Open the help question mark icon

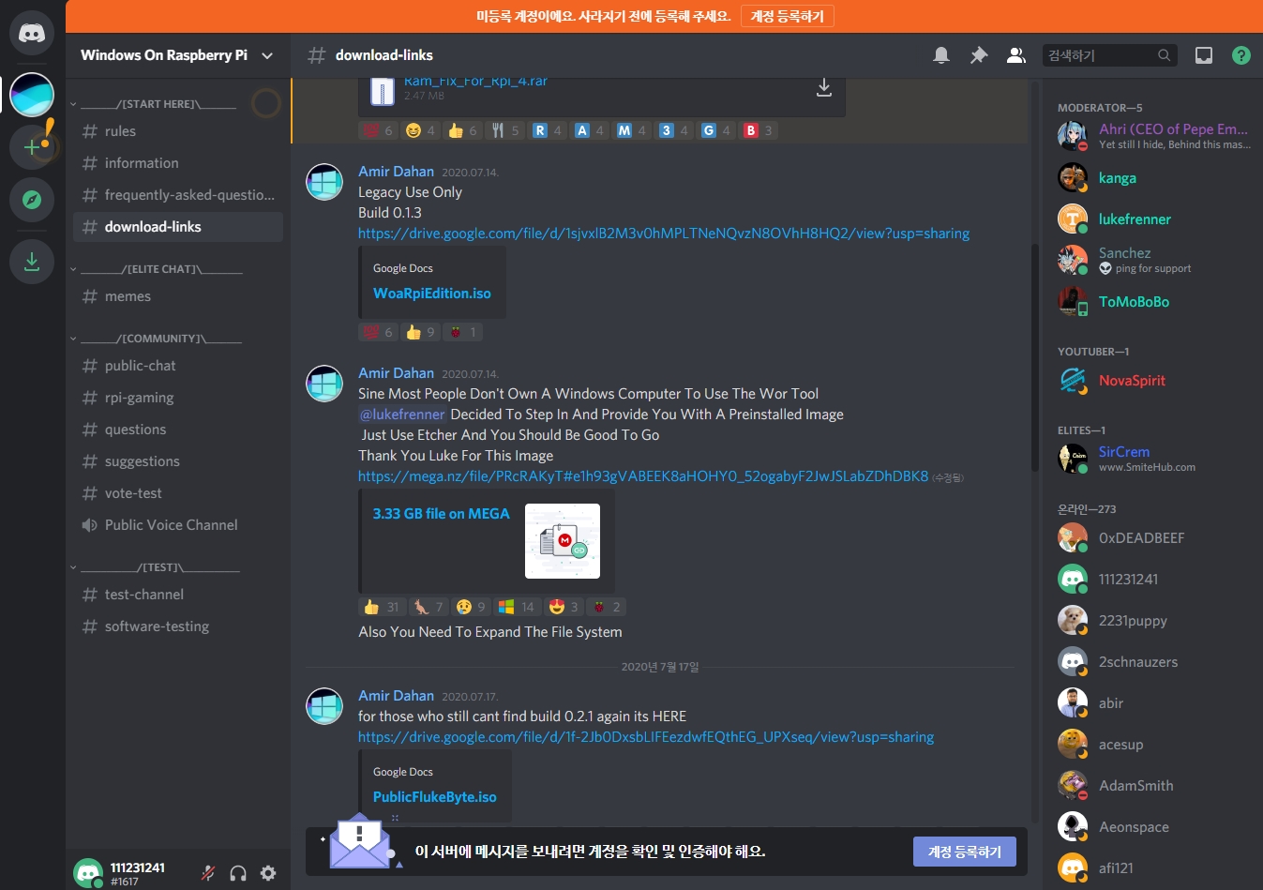click(1241, 55)
